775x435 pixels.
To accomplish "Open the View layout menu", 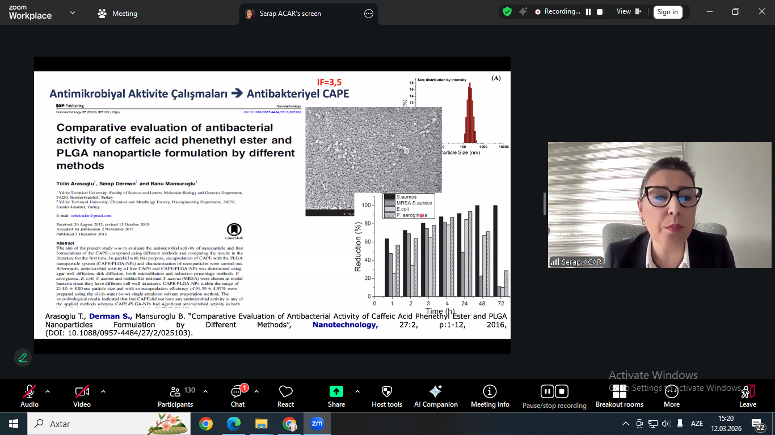I will [x=629, y=11].
